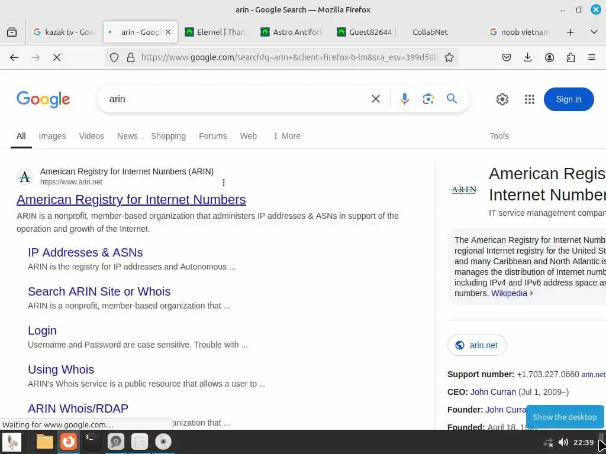Expand the More search filters menu
The width and height of the screenshot is (606, 454).
pos(287,136)
